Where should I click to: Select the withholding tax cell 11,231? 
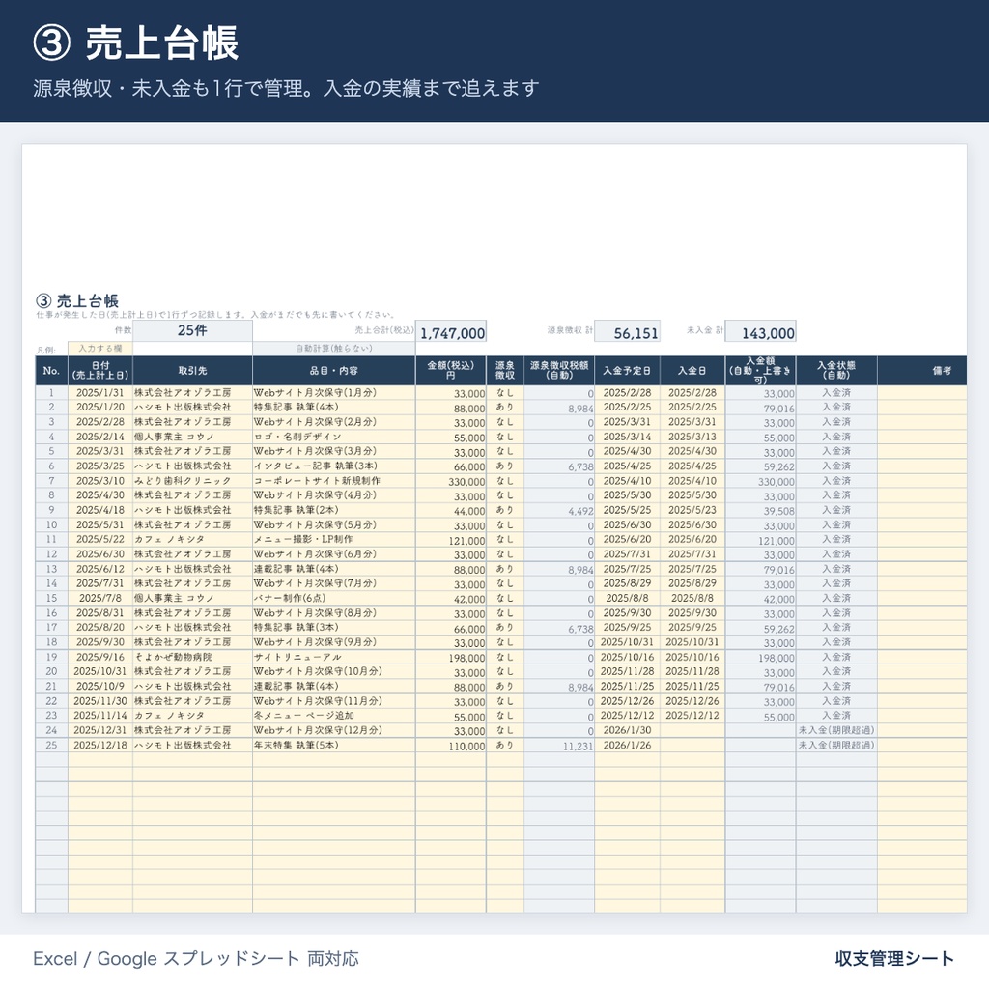coord(559,746)
